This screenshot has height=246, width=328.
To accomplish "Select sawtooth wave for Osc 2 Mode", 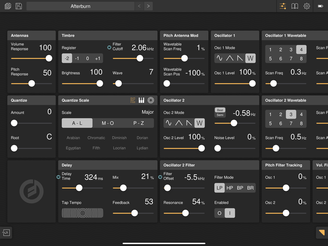I will click(189, 123).
